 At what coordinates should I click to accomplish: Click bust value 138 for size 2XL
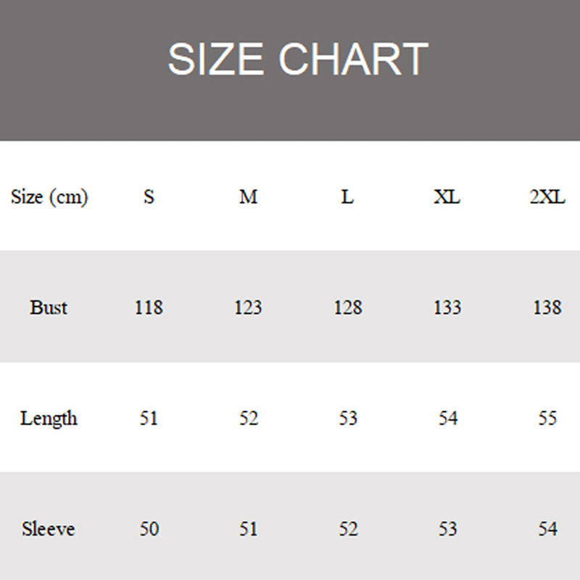(x=547, y=307)
